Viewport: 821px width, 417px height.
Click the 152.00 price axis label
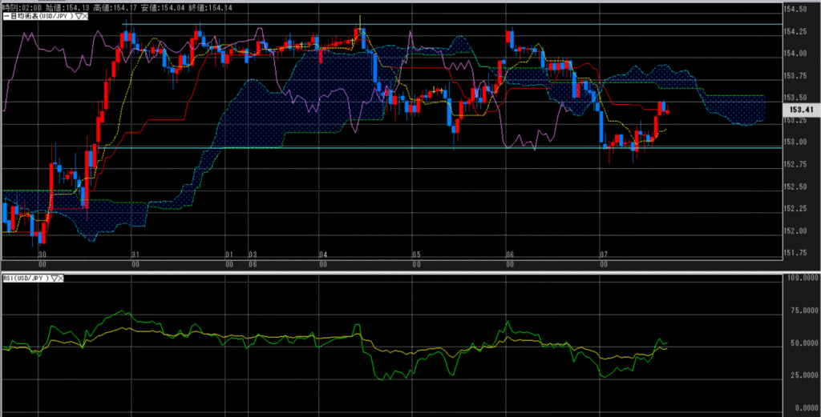coord(795,231)
